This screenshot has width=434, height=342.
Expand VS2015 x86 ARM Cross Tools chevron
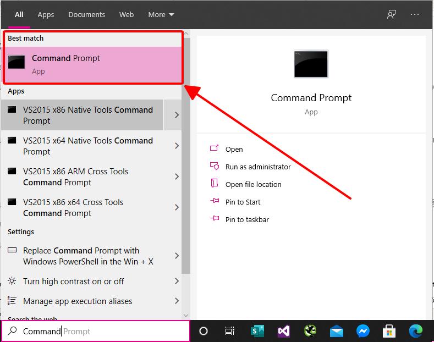[177, 176]
